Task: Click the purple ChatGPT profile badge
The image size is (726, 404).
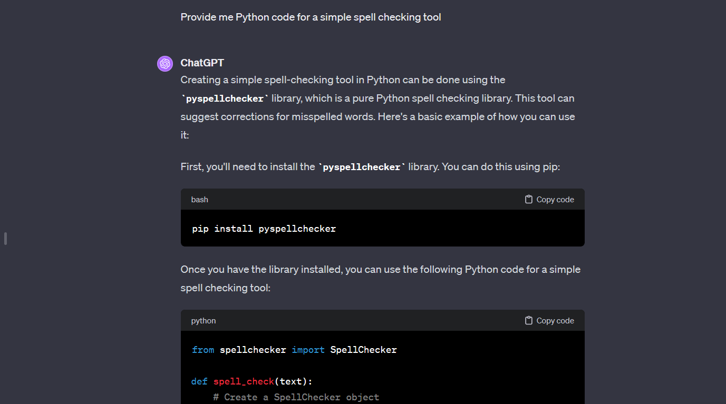Action: coord(164,63)
